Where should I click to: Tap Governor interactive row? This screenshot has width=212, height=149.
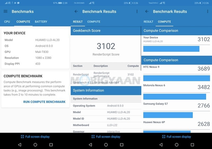pyautogui.click(x=106, y=131)
